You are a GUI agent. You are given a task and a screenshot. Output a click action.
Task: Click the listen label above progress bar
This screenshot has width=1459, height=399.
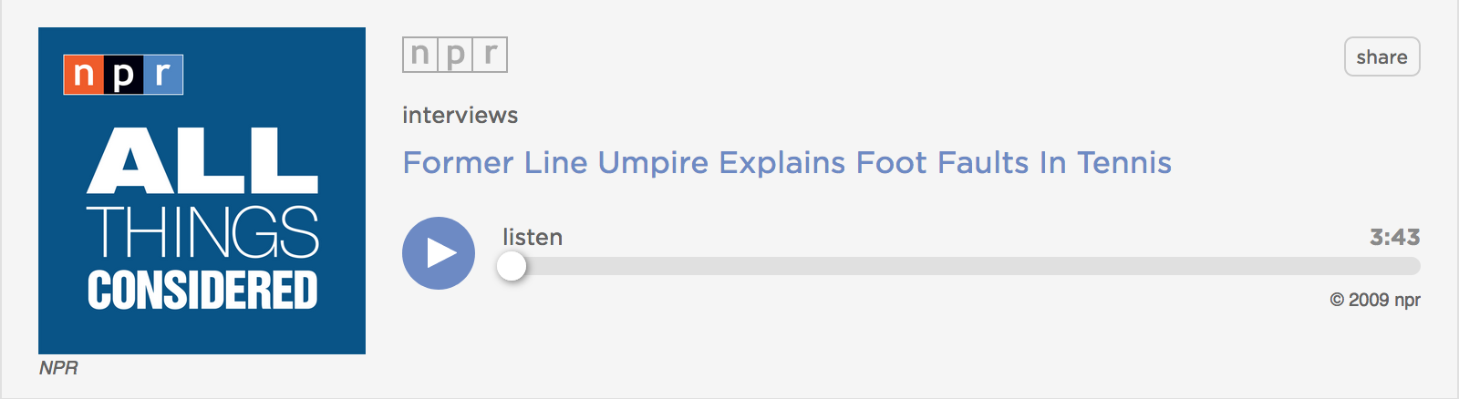point(533,237)
